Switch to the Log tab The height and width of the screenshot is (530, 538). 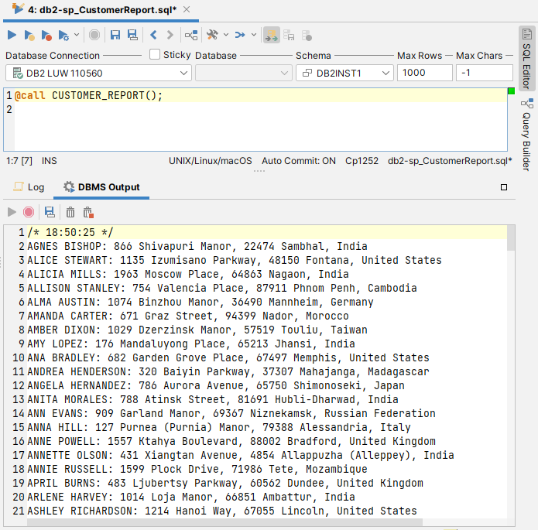(x=29, y=187)
